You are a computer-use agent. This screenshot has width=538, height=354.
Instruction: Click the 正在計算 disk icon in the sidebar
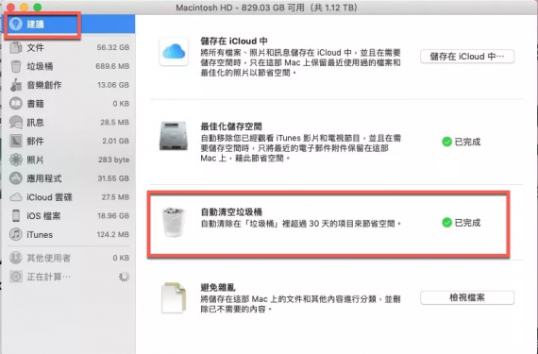[16, 277]
